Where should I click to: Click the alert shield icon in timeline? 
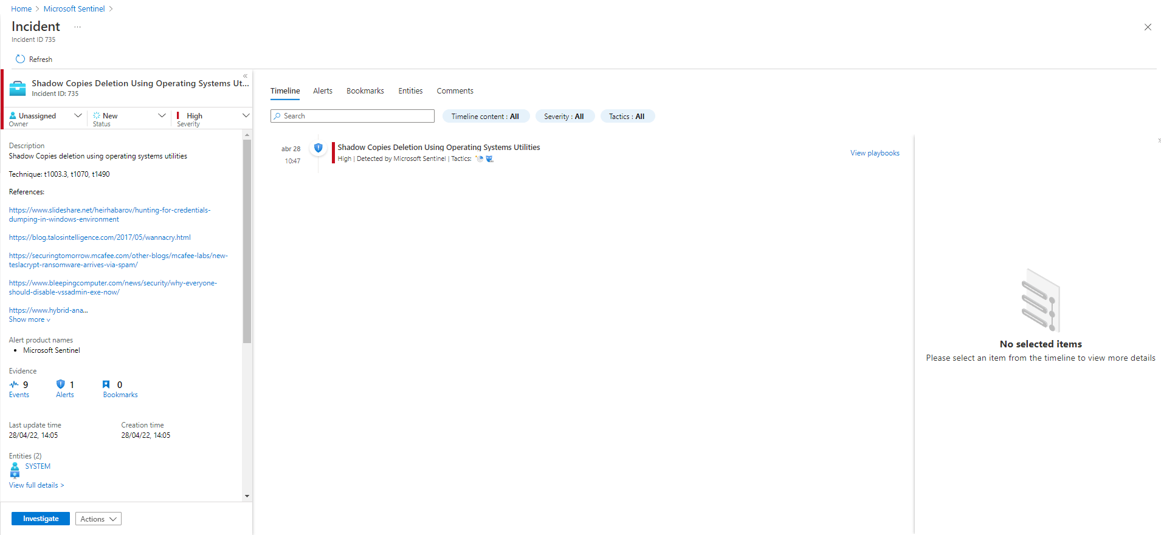[x=318, y=148]
